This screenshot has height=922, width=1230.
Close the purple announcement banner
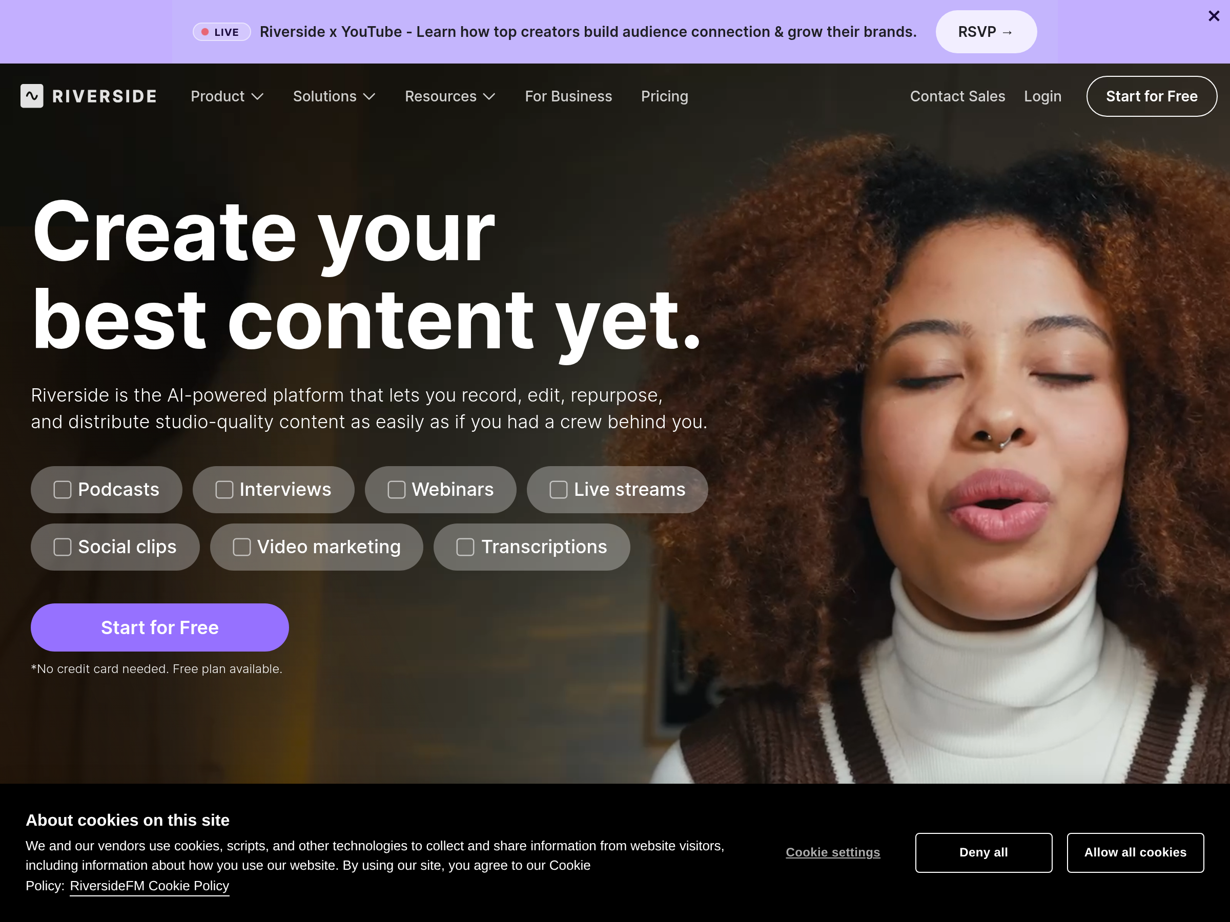click(x=1214, y=16)
